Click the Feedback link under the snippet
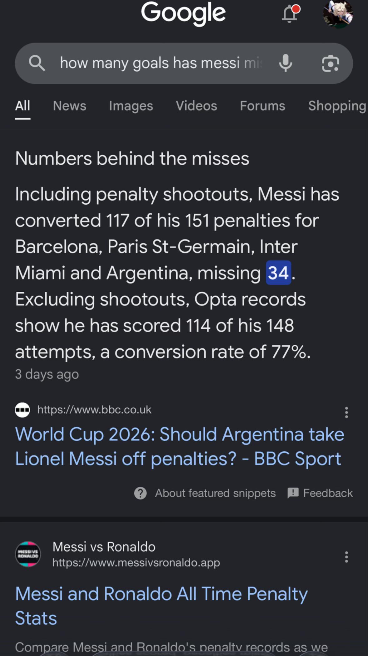The image size is (368, 656). [x=320, y=493]
